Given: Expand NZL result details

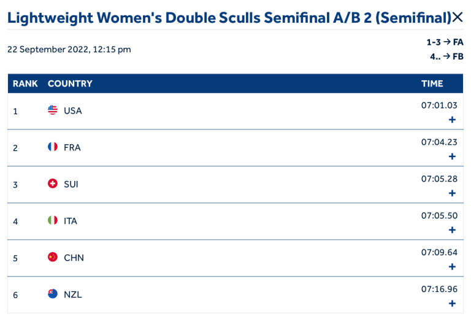Looking at the screenshot, I should 452,304.
